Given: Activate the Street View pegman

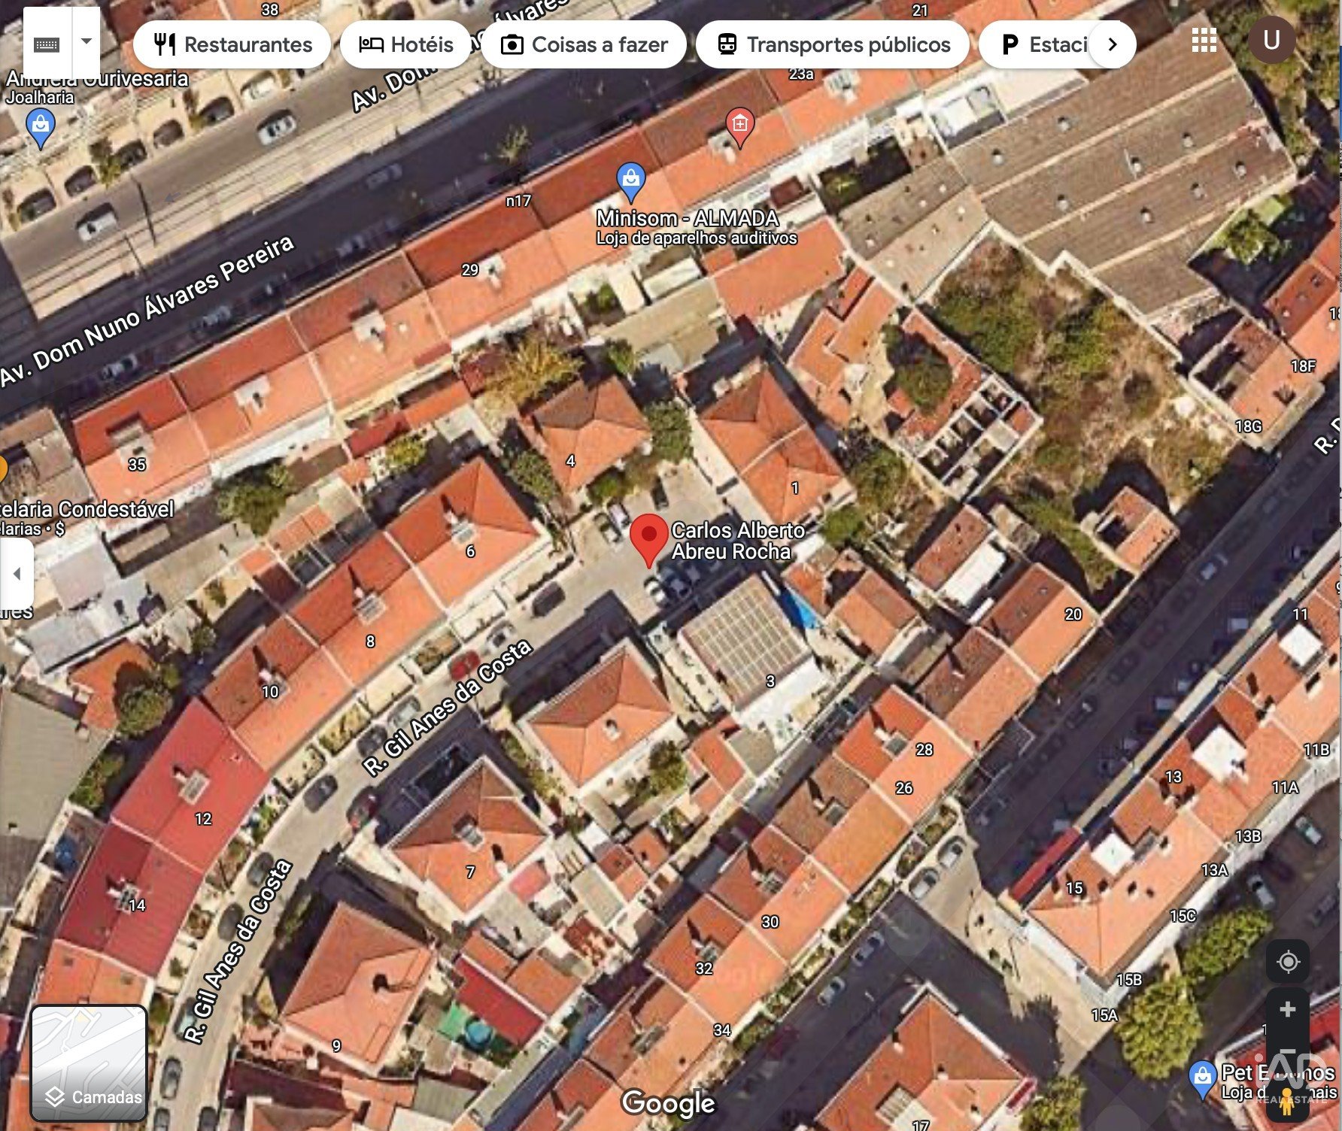Looking at the screenshot, I should [1288, 1101].
